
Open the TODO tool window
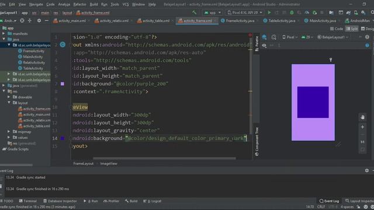click(6, 201)
